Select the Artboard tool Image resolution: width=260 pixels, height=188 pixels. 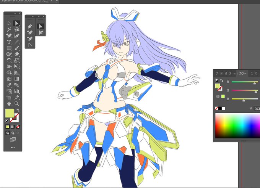[x=9, y=97]
